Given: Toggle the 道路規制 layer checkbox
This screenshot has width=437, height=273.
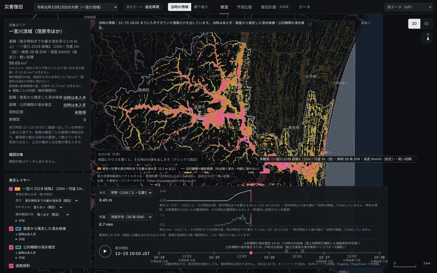Looking at the screenshot, I should click(x=11, y=266).
